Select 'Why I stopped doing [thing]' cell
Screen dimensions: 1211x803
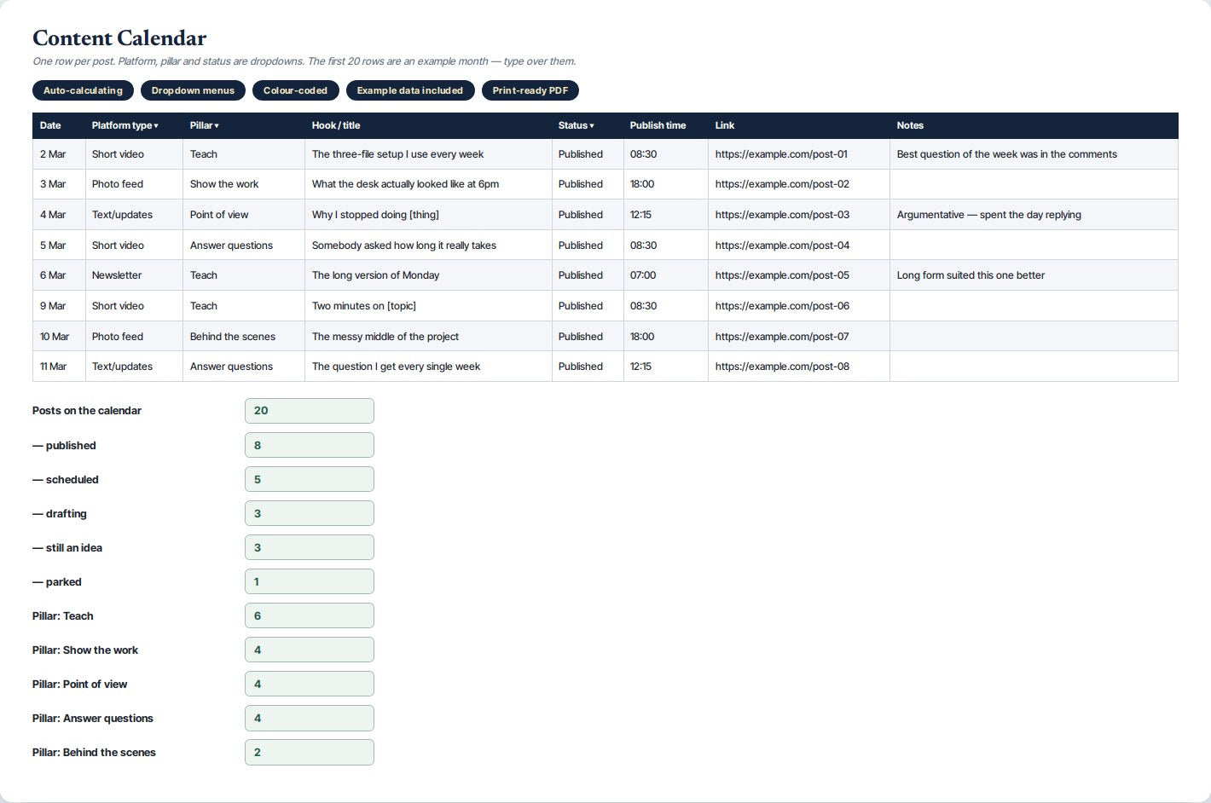pyautogui.click(x=428, y=215)
